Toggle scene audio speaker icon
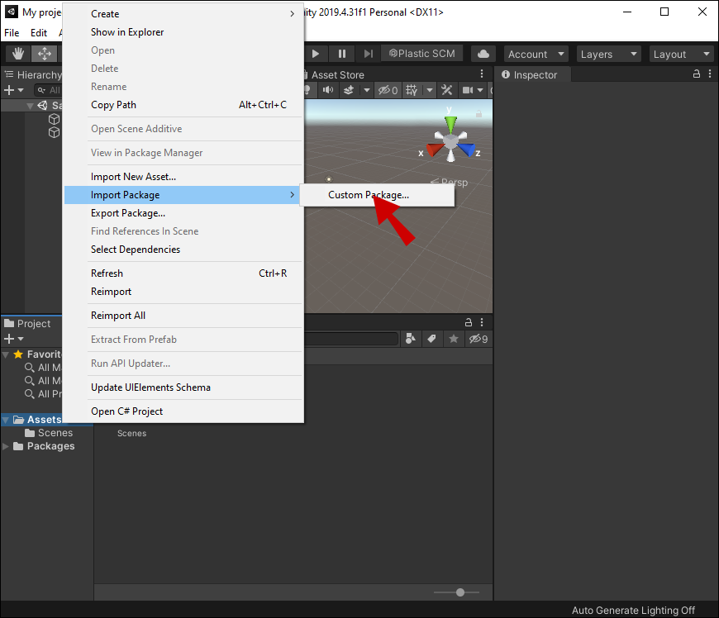The image size is (719, 618). pyautogui.click(x=328, y=90)
